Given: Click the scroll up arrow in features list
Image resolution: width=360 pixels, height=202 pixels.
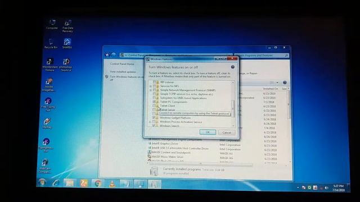Looking at the screenshot, I should pyautogui.click(x=233, y=82).
